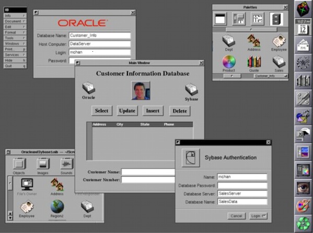Select the text palette icon in Palettes
313x233 pixels.
tap(258, 19)
